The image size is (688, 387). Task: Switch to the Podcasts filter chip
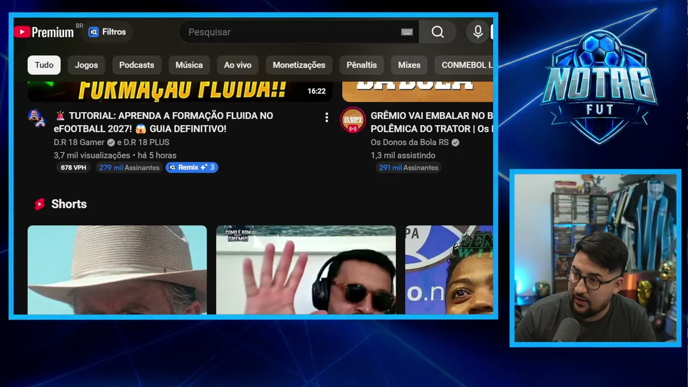137,65
